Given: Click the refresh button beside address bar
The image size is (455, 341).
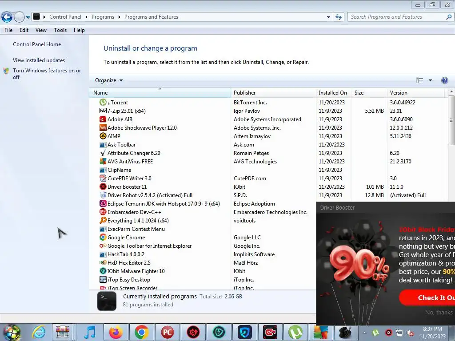Looking at the screenshot, I should click(338, 17).
